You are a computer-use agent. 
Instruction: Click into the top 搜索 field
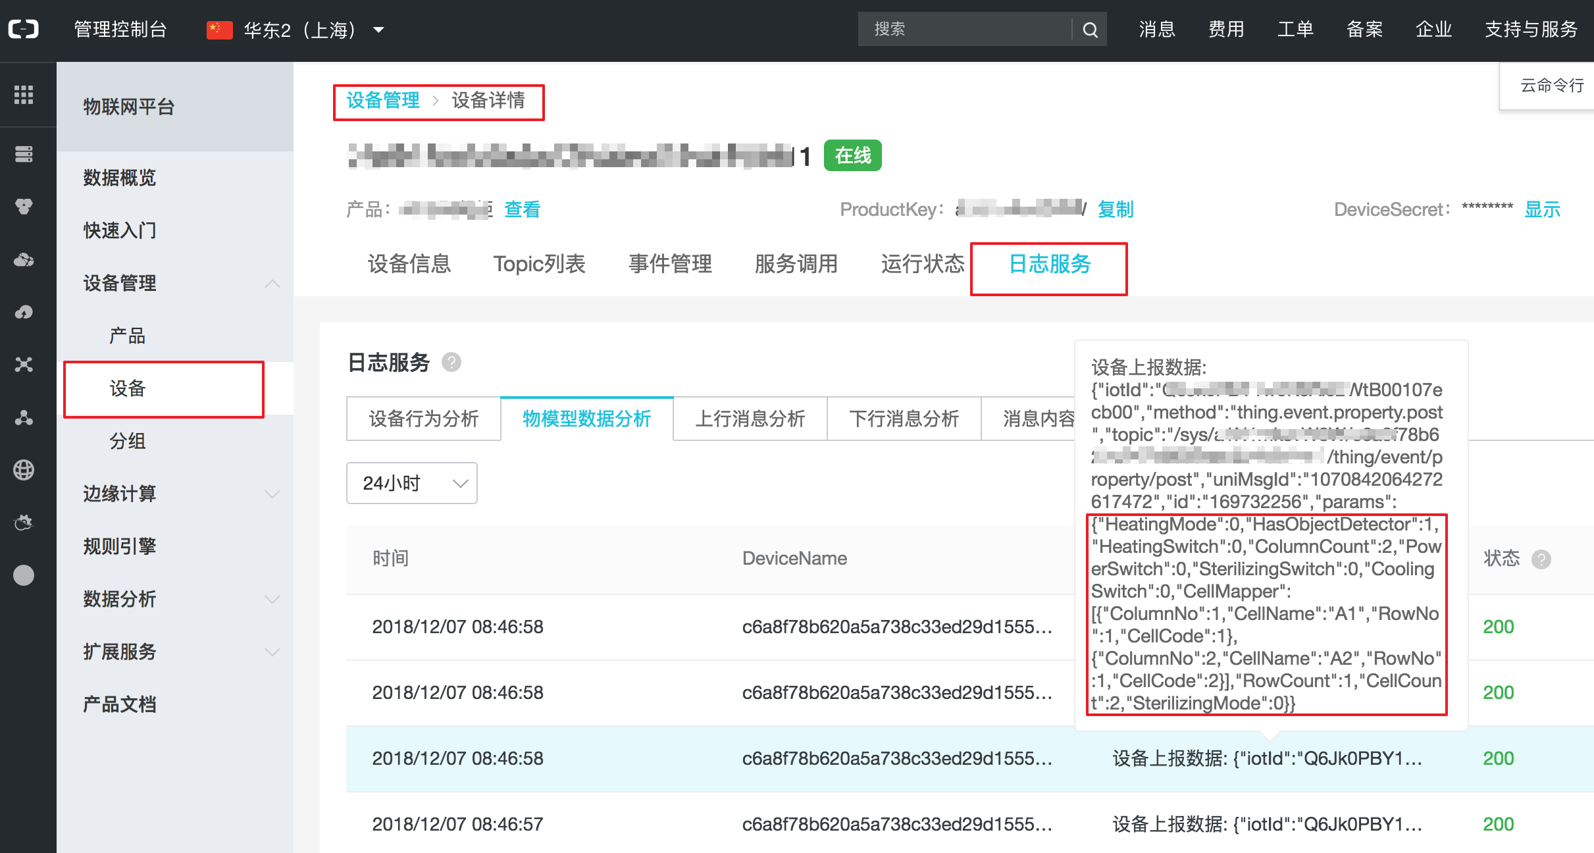[964, 30]
